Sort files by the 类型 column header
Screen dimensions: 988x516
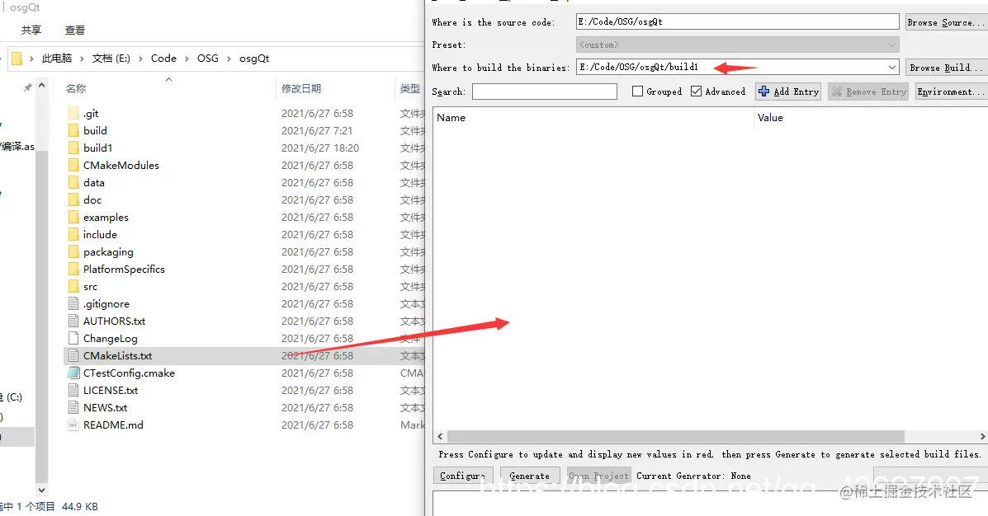point(410,89)
